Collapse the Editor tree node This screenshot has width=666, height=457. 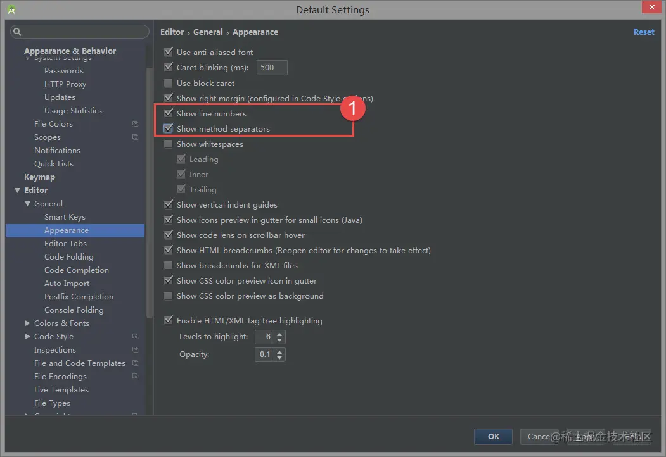[x=17, y=191]
